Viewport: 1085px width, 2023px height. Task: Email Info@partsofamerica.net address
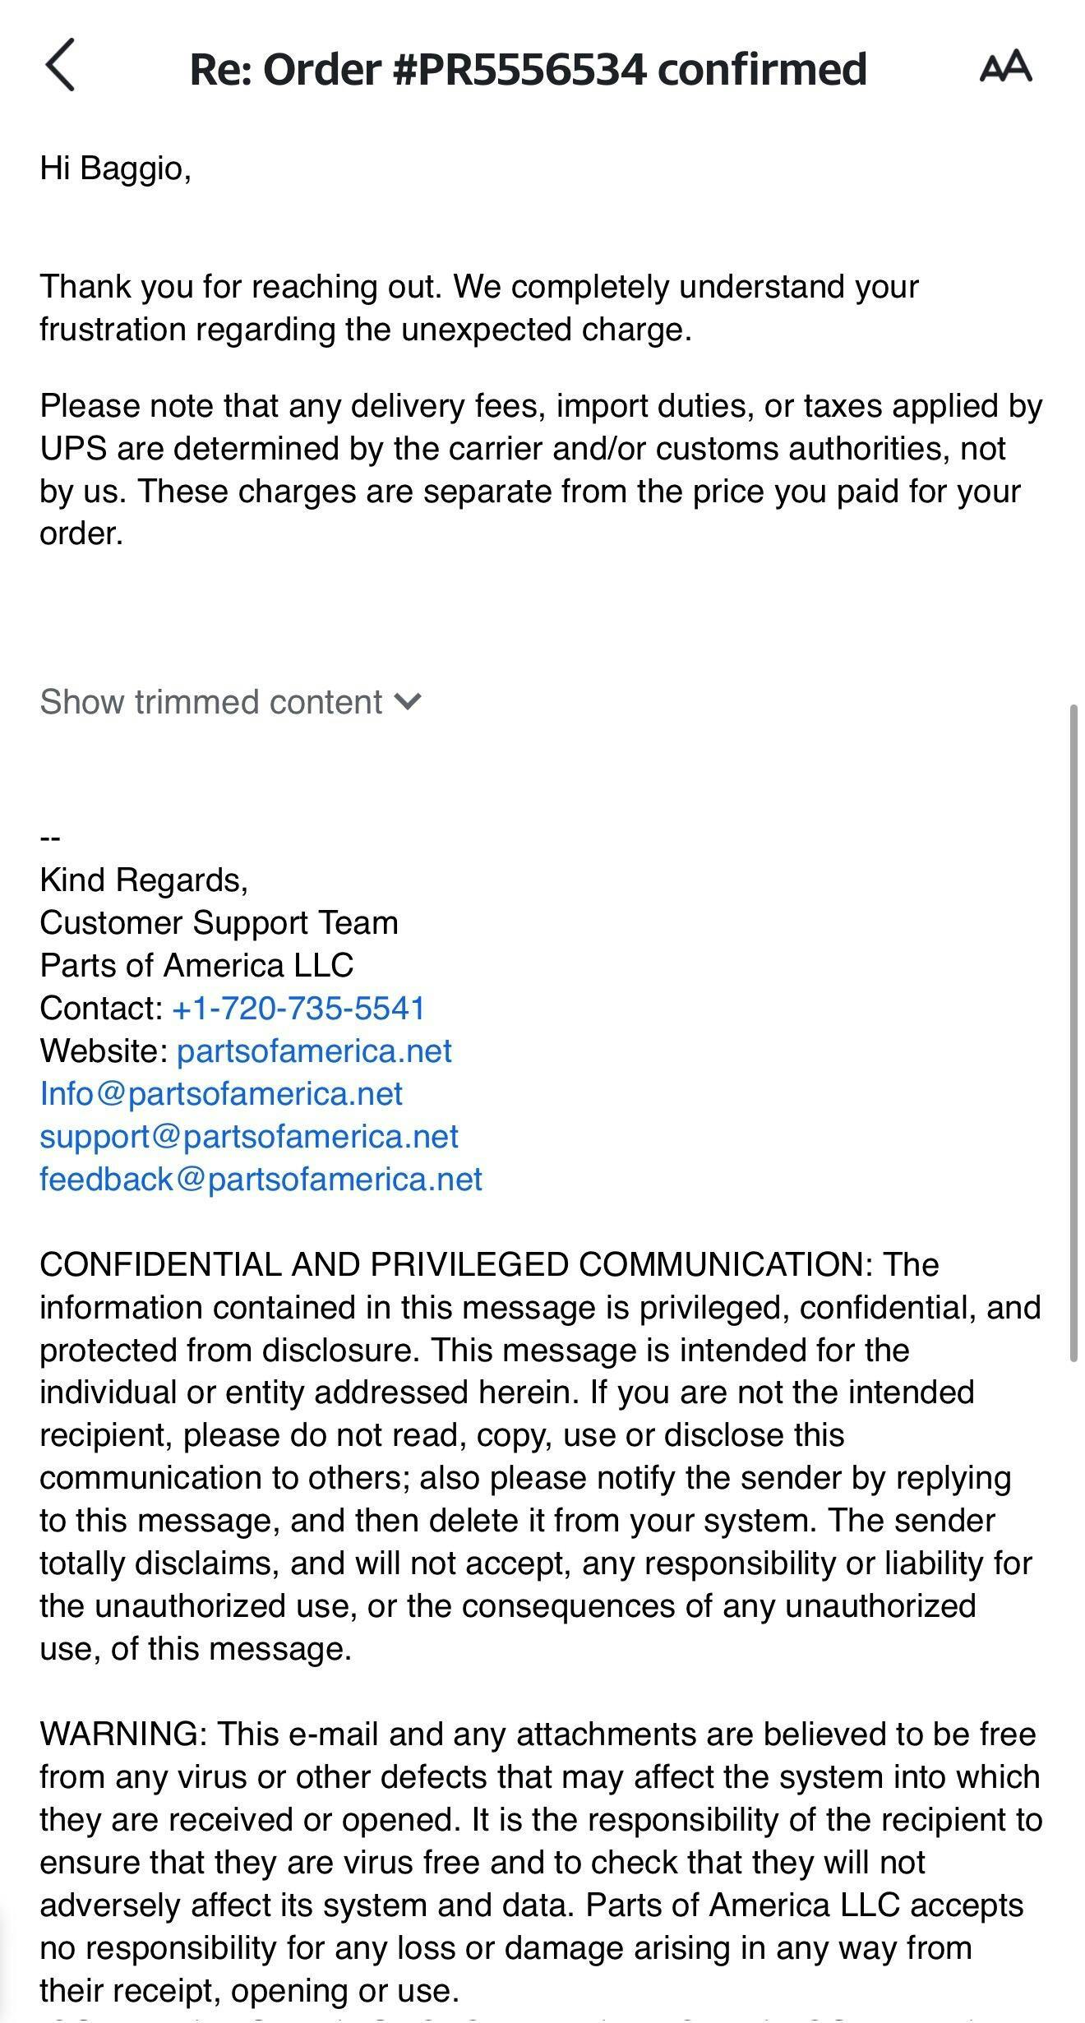(221, 1094)
